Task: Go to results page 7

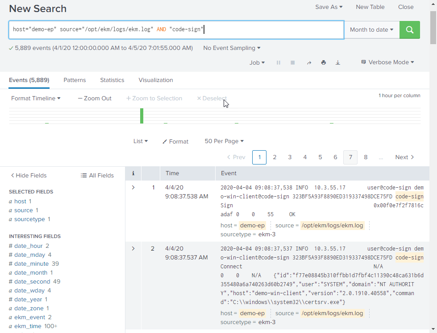Action: pos(350,157)
